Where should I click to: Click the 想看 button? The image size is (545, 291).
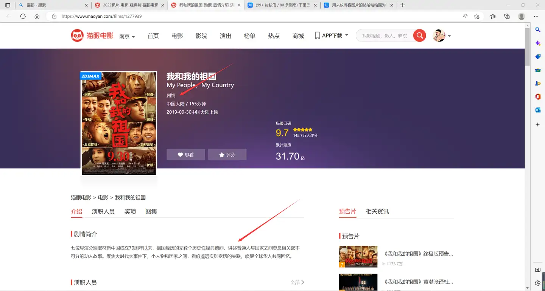[186, 154]
